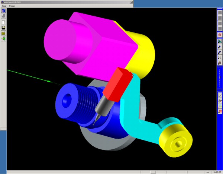Screen dimensions: 223x174
Task: Select the bolt-shaped tool icon
Action: point(220,101)
